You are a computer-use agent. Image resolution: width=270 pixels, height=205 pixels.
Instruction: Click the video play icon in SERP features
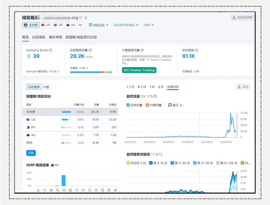point(77,190)
